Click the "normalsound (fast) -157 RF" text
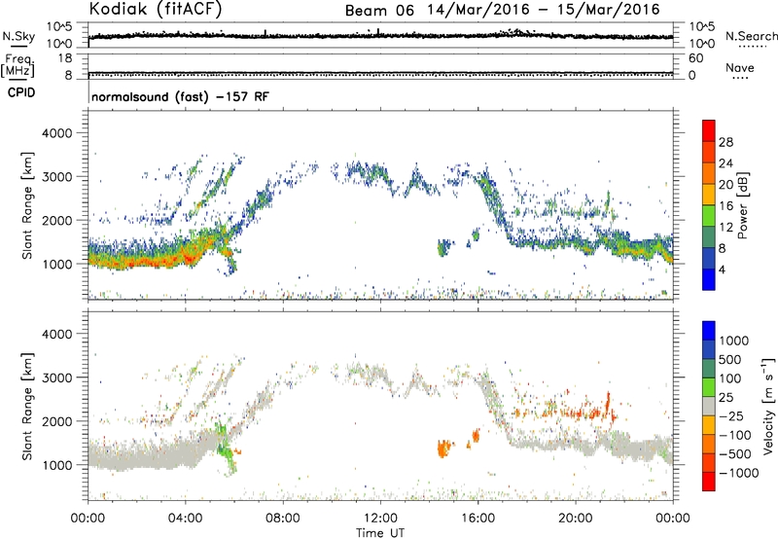 [180, 96]
